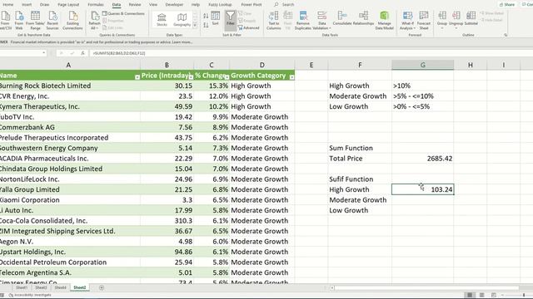Click Coca-Cola Consolidated, Inc. cell
The width and height of the screenshot is (533, 299).
(70, 221)
